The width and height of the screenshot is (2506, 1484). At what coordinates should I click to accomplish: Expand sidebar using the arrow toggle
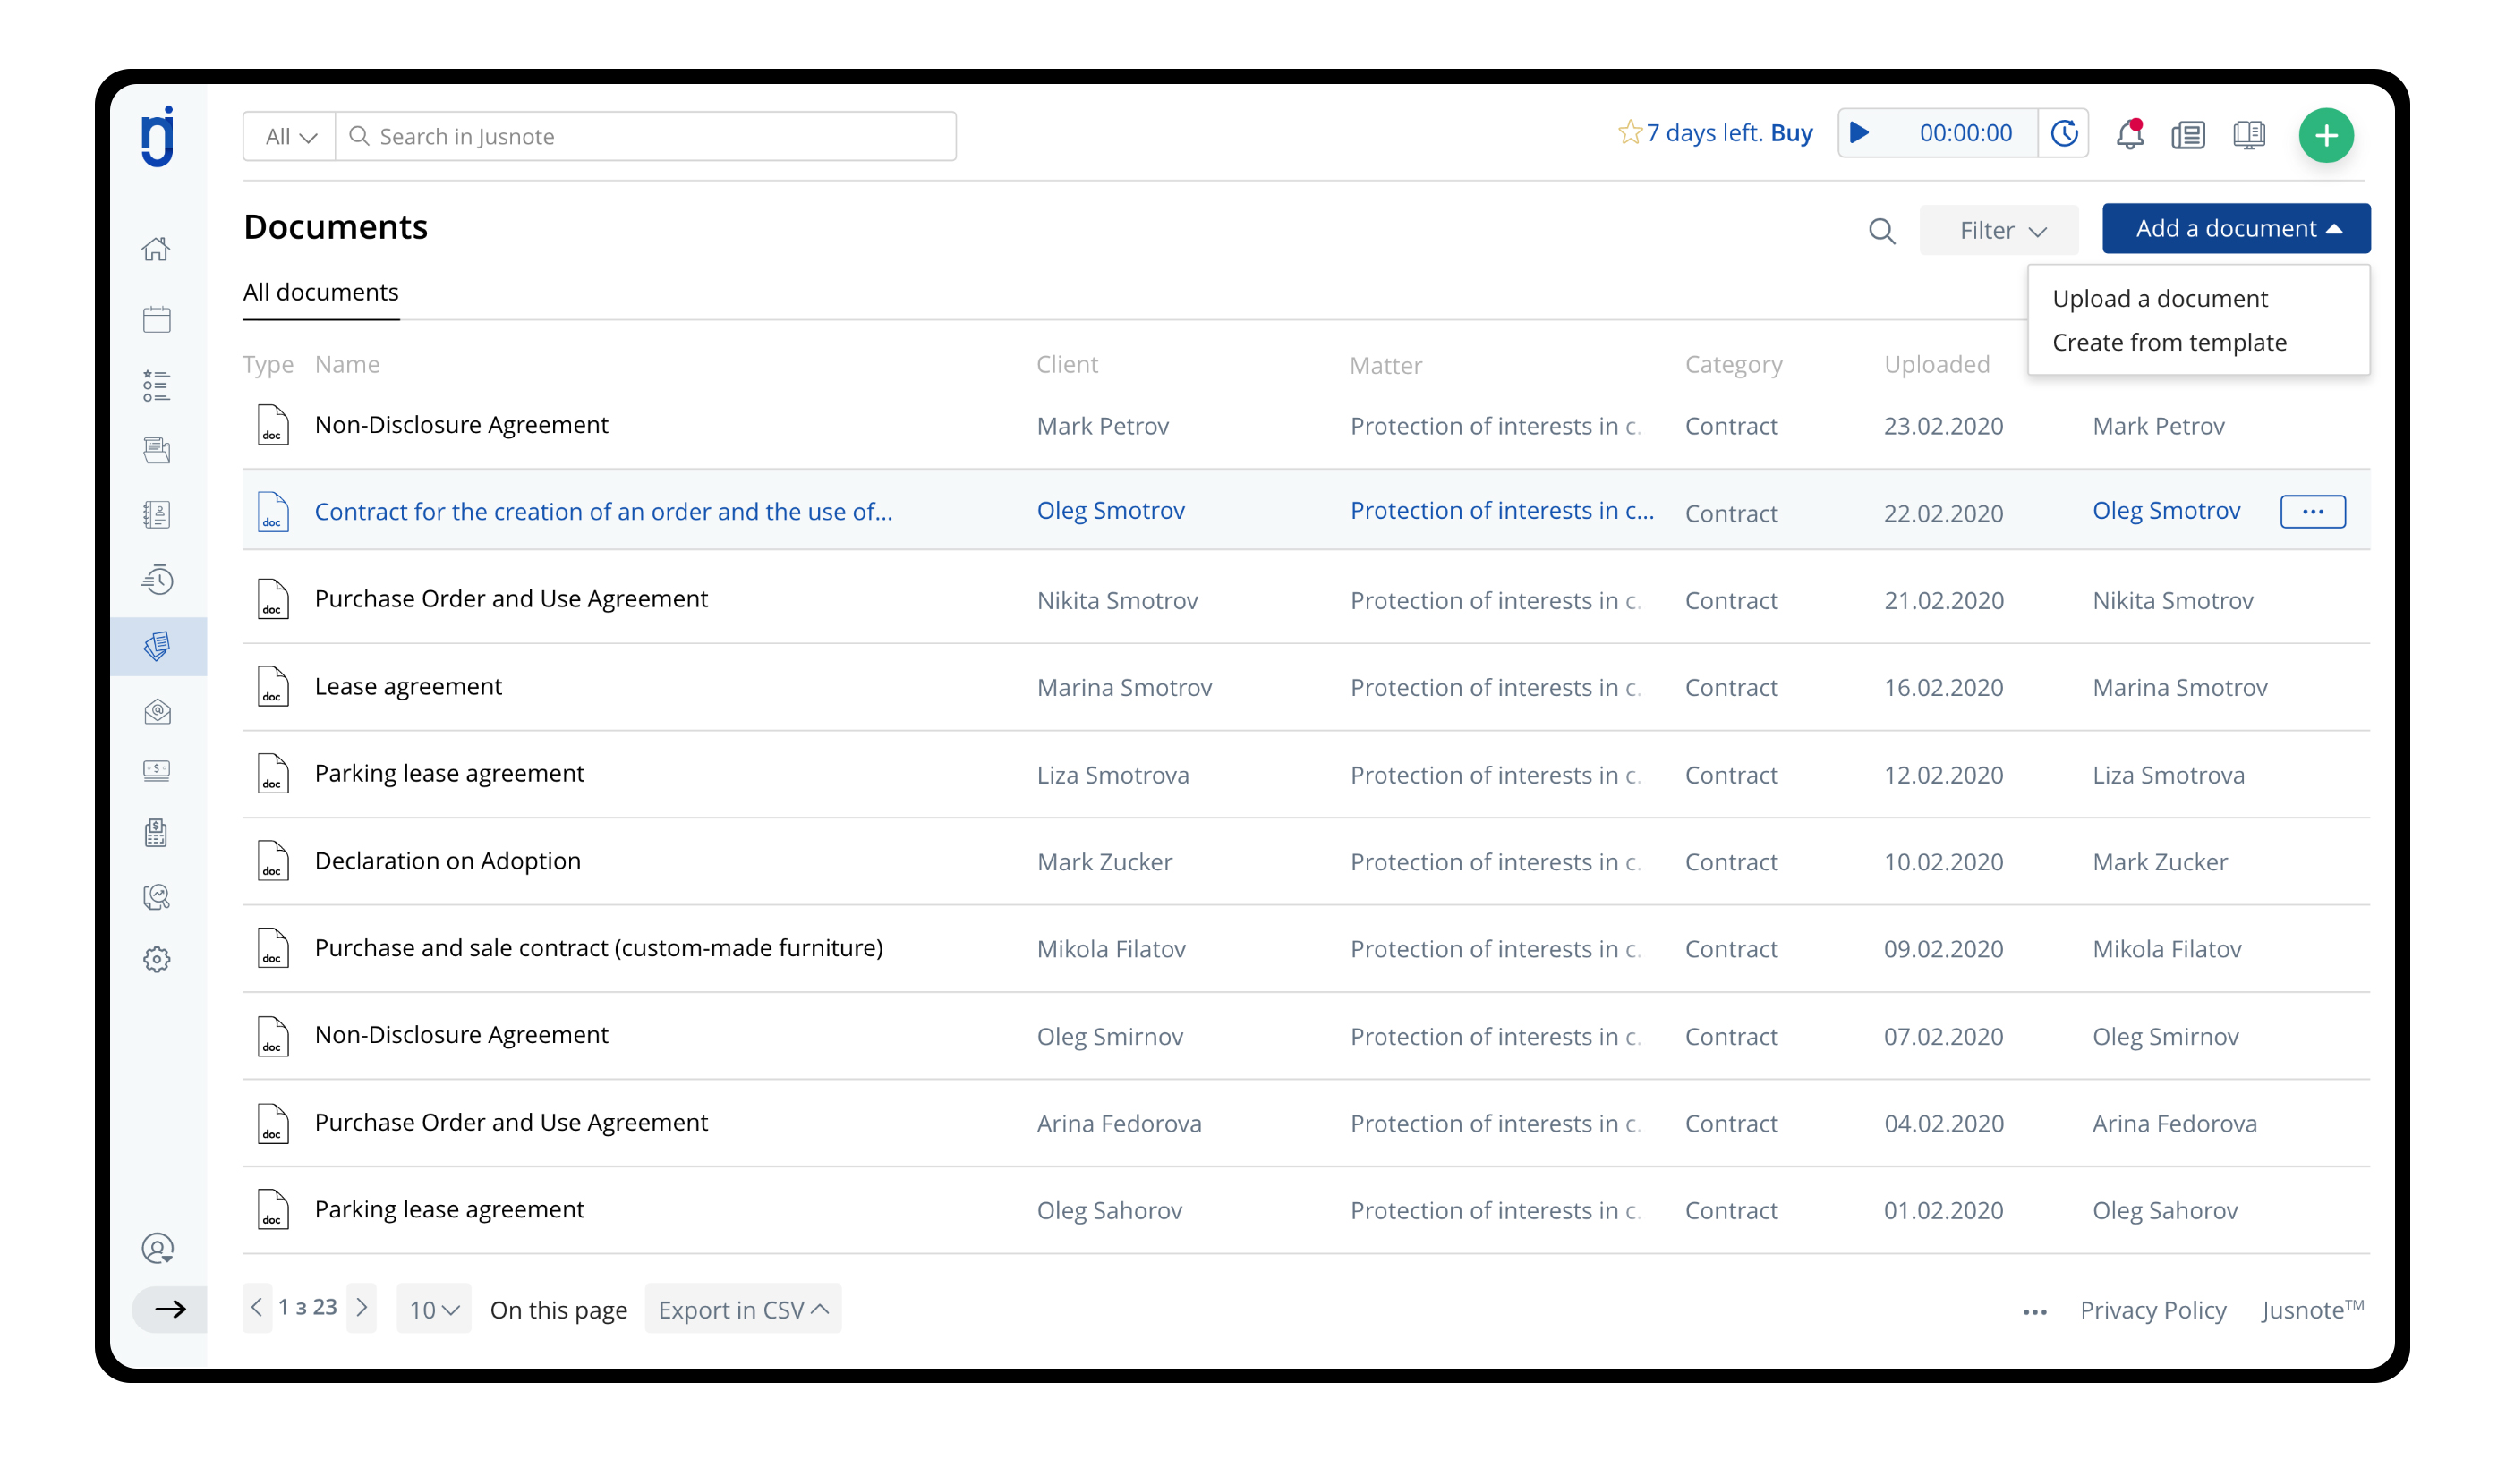(x=170, y=1310)
